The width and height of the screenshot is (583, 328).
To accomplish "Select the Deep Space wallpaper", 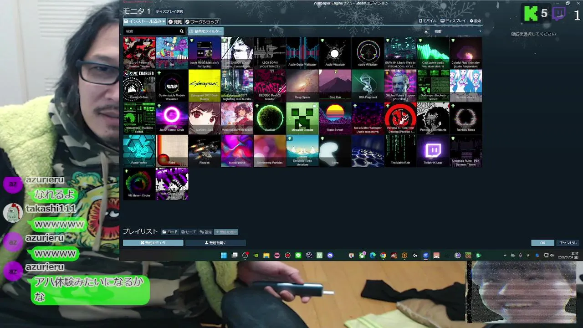I will [302, 85].
